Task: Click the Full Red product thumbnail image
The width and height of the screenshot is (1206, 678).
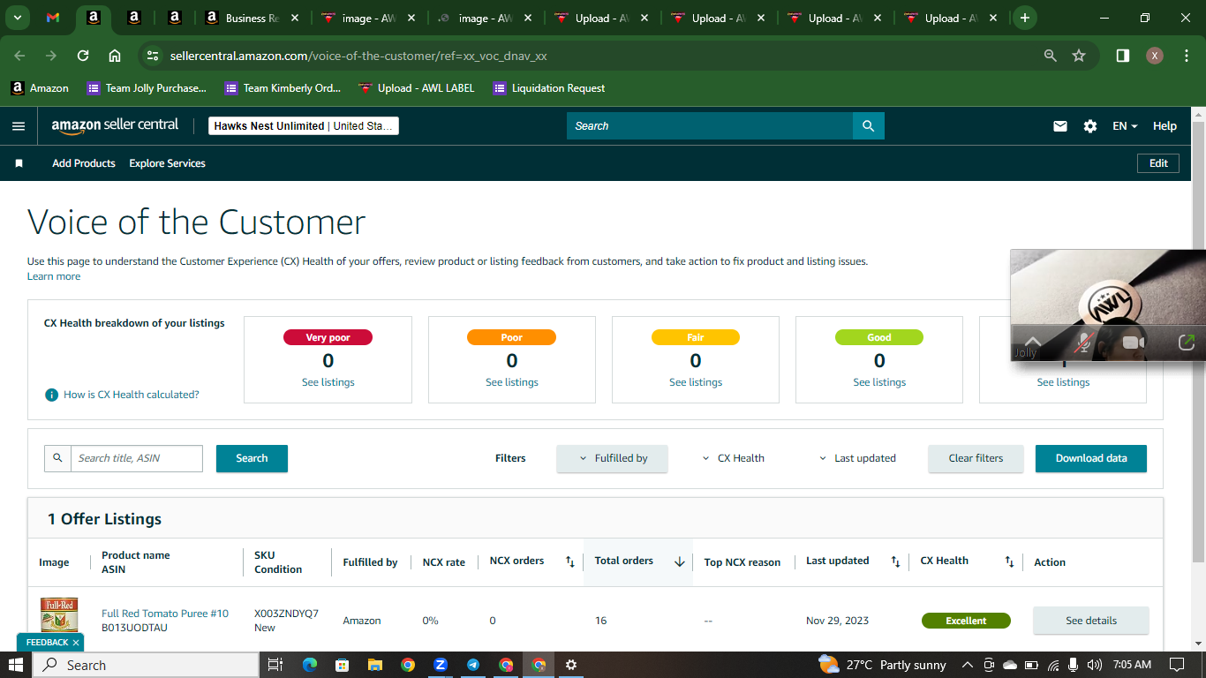Action: [x=59, y=615]
